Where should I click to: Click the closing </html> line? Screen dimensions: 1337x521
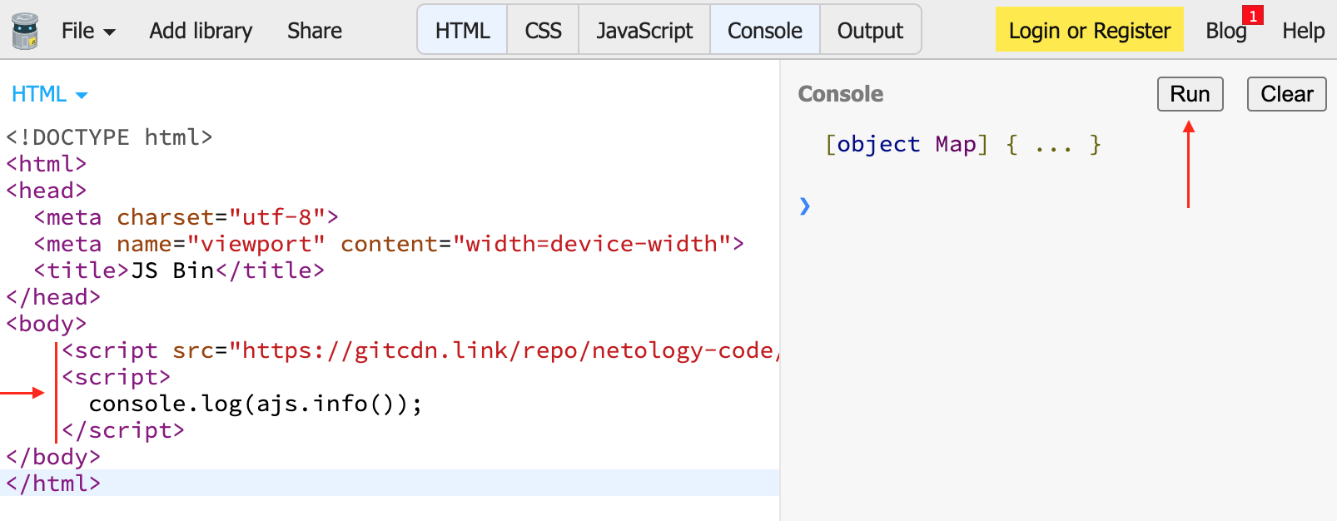coord(53,484)
